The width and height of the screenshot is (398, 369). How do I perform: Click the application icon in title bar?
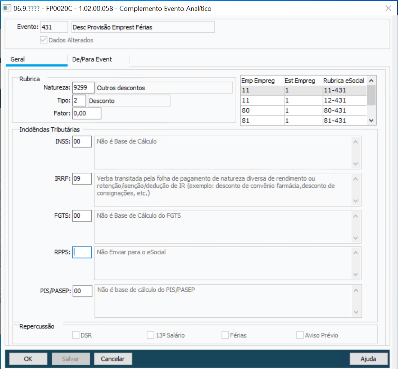pos(7,8)
